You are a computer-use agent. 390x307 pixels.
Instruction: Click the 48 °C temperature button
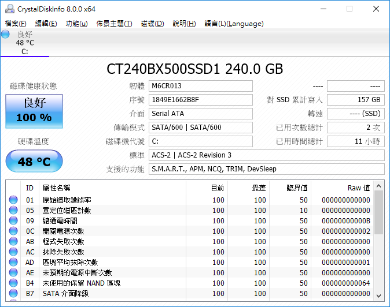pos(34,161)
